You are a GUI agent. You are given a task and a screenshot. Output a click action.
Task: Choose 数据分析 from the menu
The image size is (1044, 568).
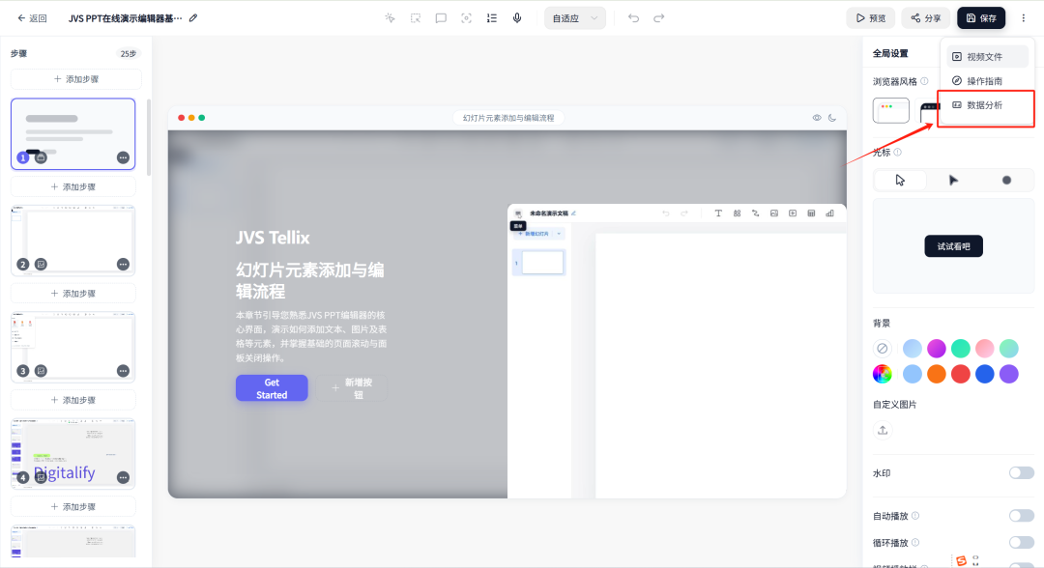point(987,105)
